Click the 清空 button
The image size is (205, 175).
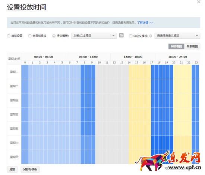click(x=12, y=169)
